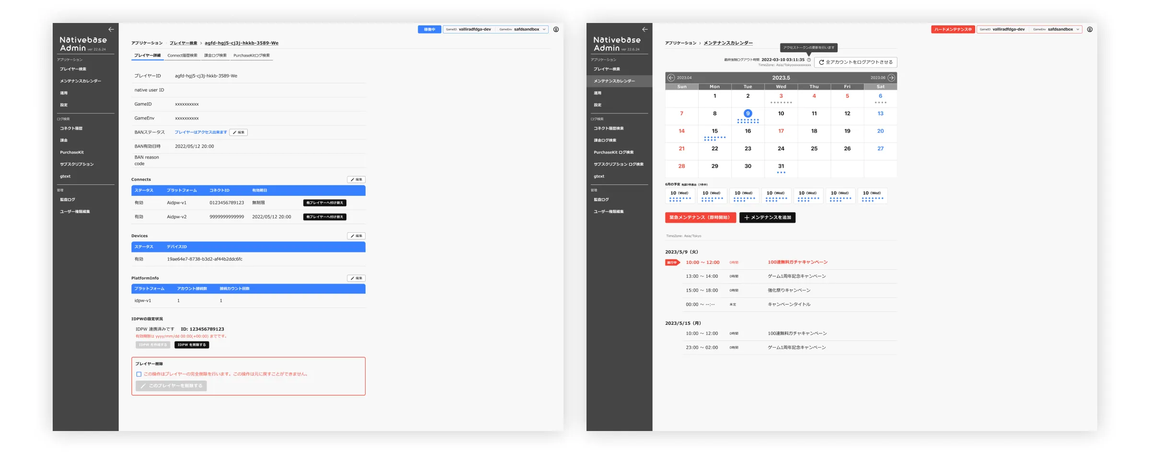This screenshot has width=1150, height=454.
Task: Switch to Connect履歴検索 tab
Action: coord(182,56)
